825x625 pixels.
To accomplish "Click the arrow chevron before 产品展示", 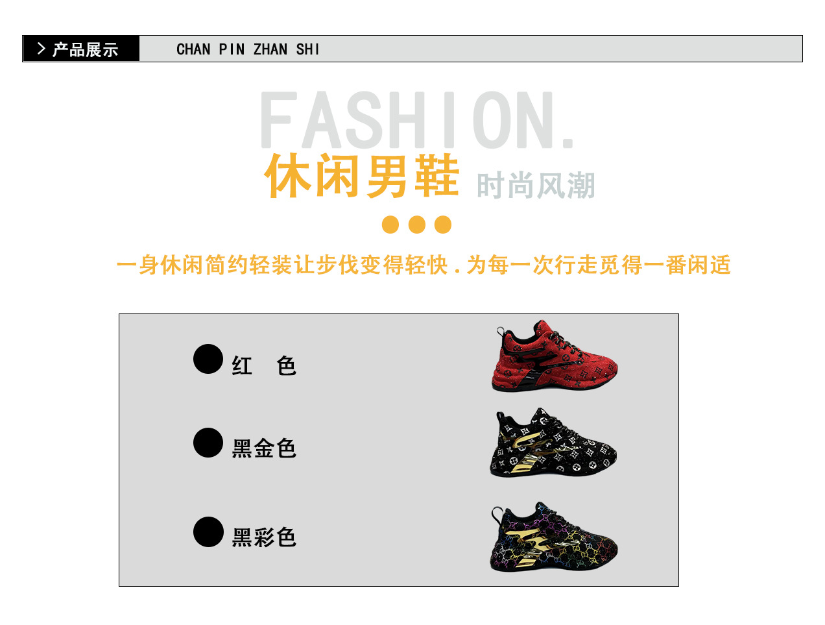I will 42,49.
